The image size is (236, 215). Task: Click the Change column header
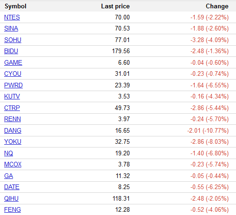coord(217,6)
